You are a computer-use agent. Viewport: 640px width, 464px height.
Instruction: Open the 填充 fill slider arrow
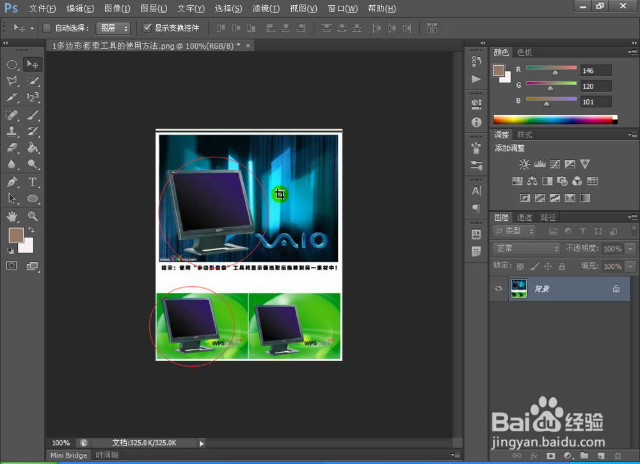pos(630,266)
